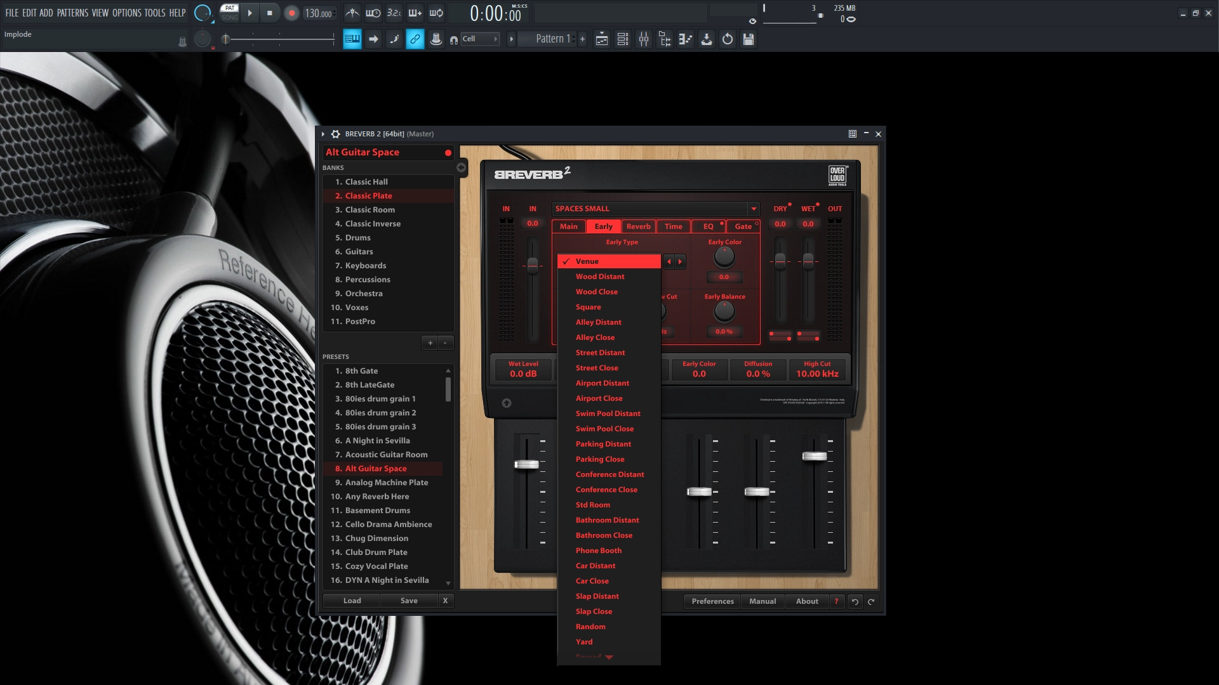Toggle the recording countdown icon

[394, 13]
